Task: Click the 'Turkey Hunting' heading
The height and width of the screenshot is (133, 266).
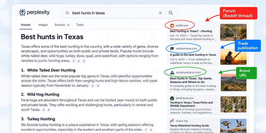Action: pos(41,119)
